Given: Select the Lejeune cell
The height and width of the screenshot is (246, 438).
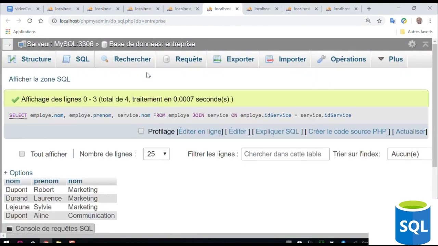Looking at the screenshot, I should click(18, 207).
